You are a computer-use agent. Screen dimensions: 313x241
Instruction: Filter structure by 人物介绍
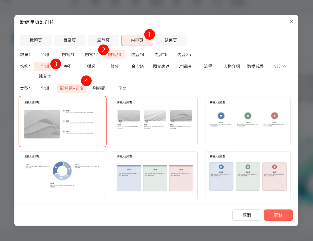pos(231,66)
